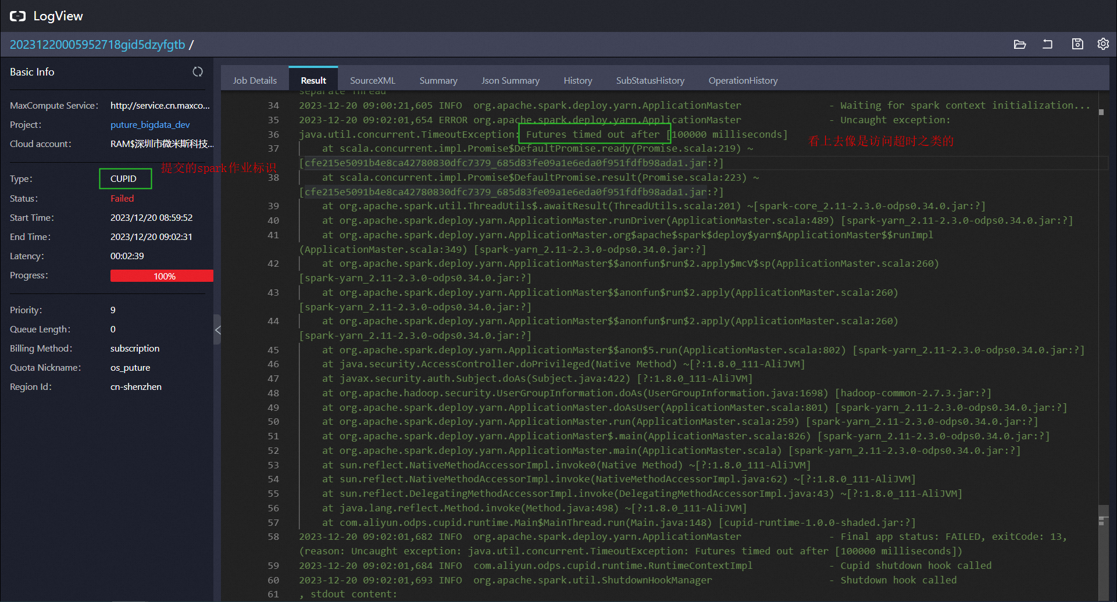Image resolution: width=1117 pixels, height=602 pixels.
Task: Click the End Time value 09:02:31
Action: coord(151,237)
